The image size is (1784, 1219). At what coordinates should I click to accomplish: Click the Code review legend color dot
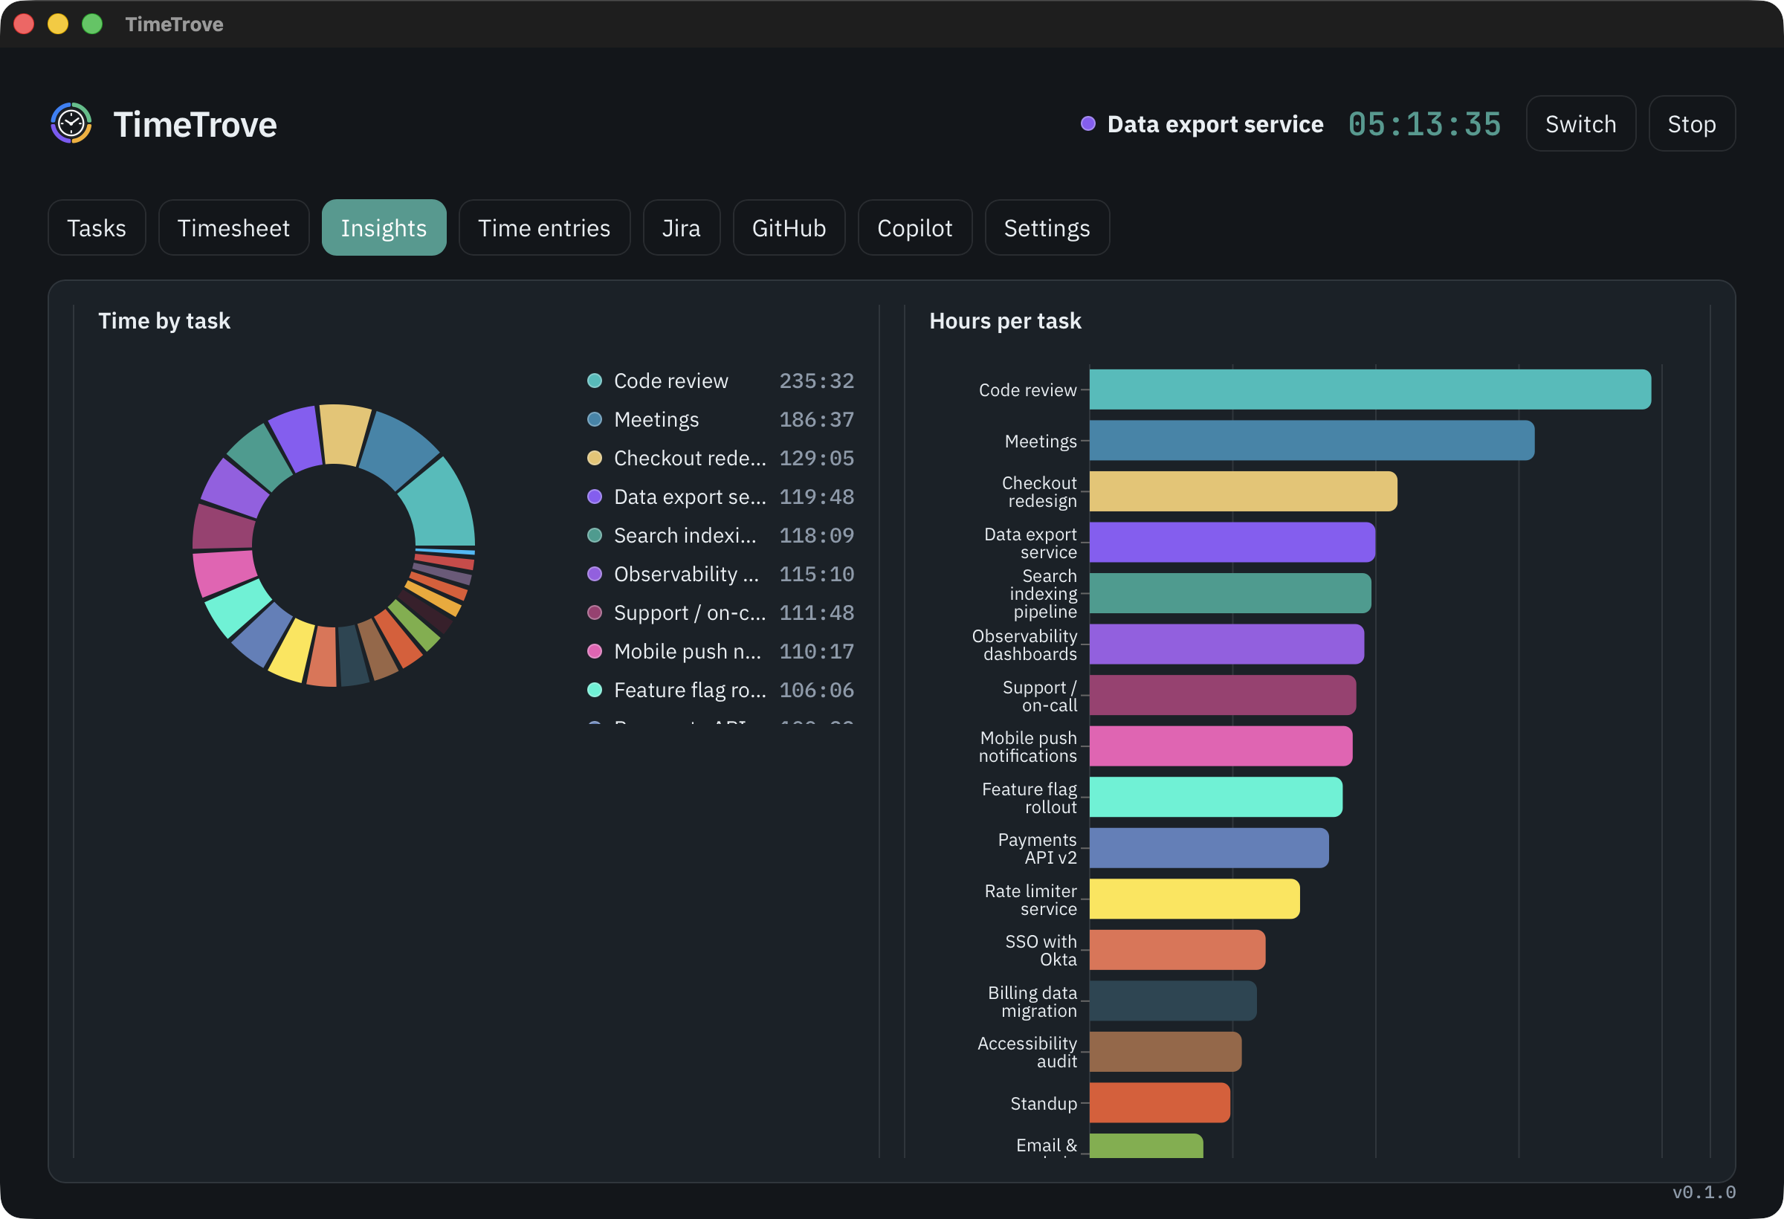594,381
